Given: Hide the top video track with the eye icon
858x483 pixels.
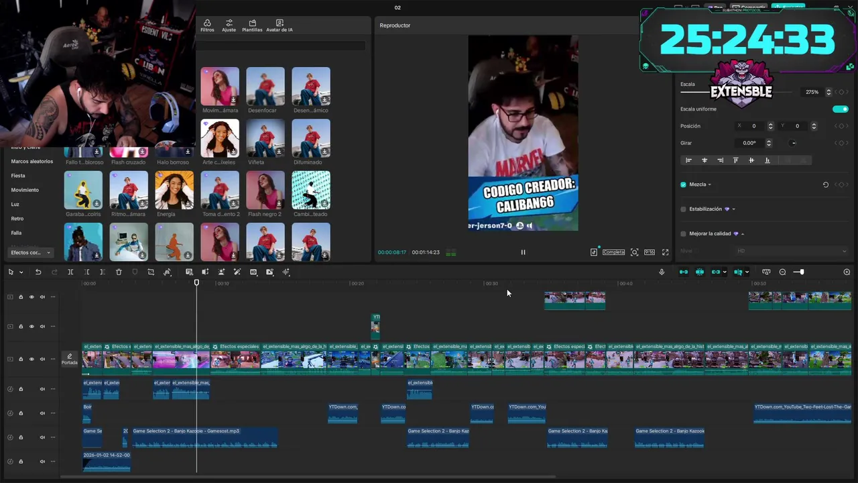Looking at the screenshot, I should (x=32, y=297).
